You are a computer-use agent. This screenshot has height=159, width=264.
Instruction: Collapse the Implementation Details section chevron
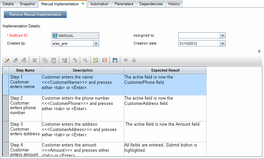pos(259,51)
